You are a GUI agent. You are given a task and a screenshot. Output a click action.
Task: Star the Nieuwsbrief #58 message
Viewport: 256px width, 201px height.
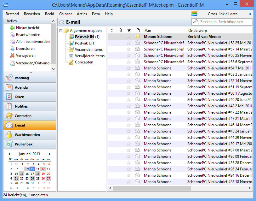coord(129,43)
